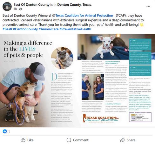The image size is (155, 144).
Task: Click the #BestOfDentonCounty hashtag
Action: [20, 29]
